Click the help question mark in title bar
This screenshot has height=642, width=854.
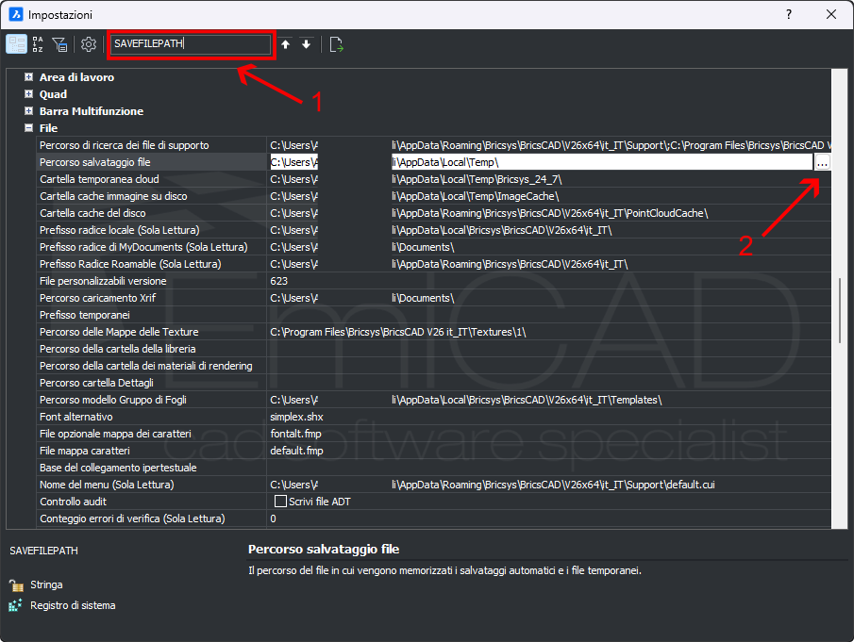coord(788,15)
